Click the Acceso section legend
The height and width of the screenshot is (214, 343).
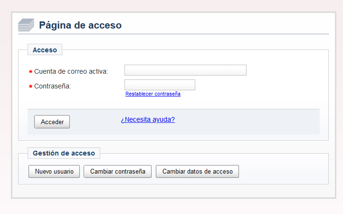tap(45, 50)
